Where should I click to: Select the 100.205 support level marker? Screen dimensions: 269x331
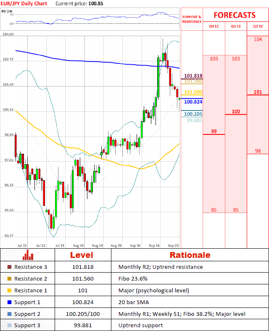(193, 114)
